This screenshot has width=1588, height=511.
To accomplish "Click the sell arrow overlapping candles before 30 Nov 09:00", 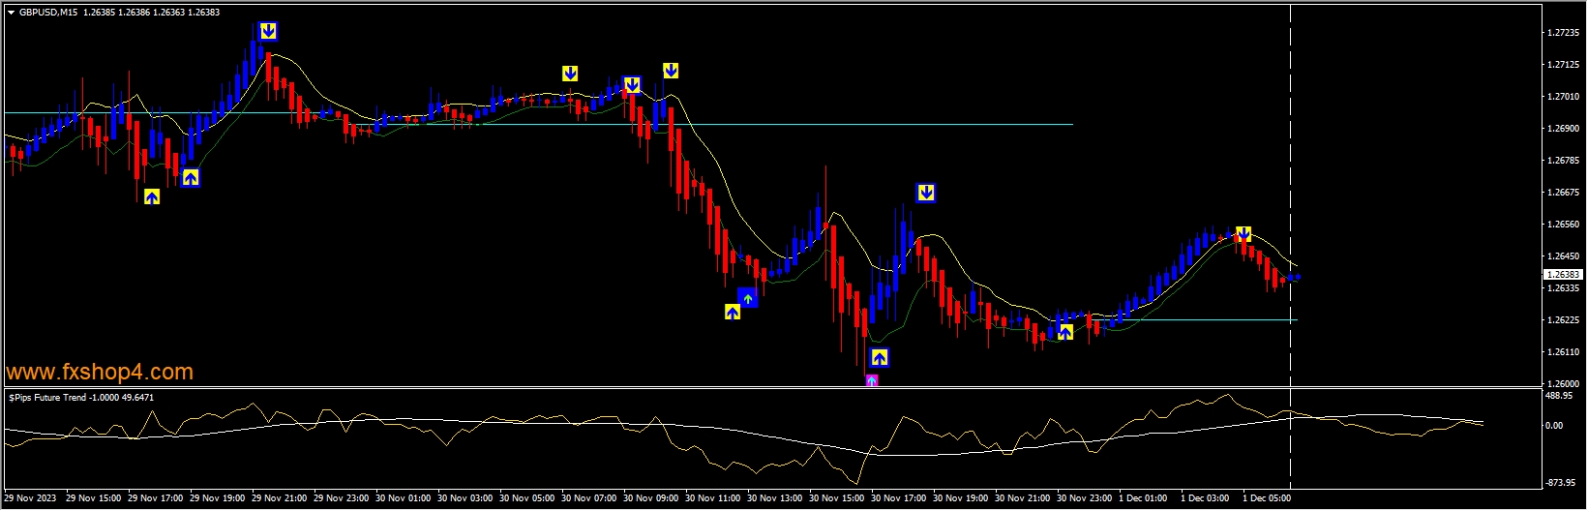I will [x=631, y=85].
